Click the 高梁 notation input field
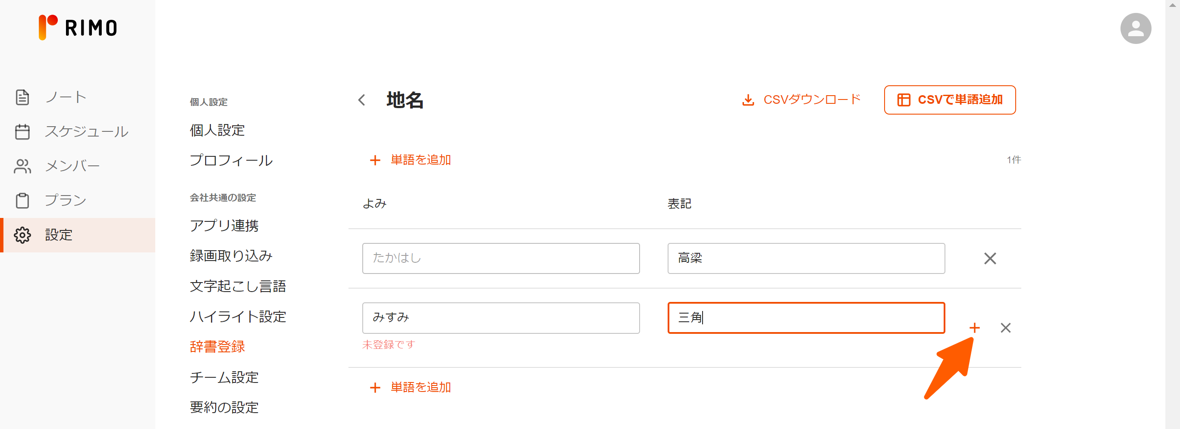This screenshot has height=429, width=1180. (x=805, y=258)
